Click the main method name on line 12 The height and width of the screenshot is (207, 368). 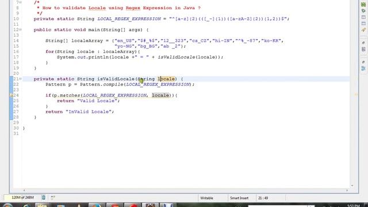tap(94, 30)
